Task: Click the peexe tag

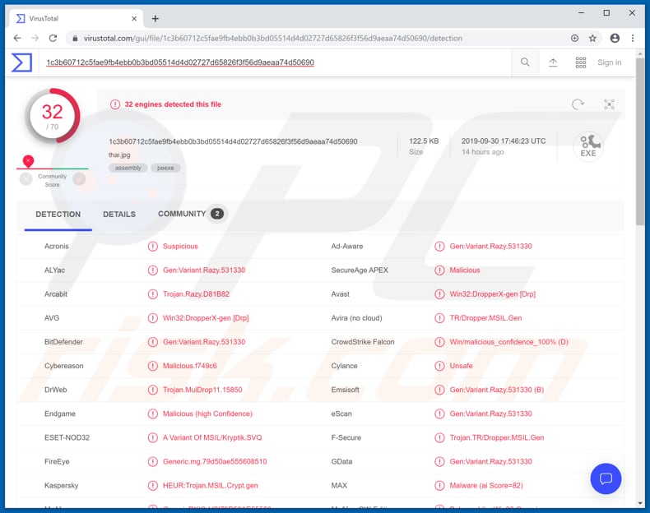Action: [x=165, y=168]
